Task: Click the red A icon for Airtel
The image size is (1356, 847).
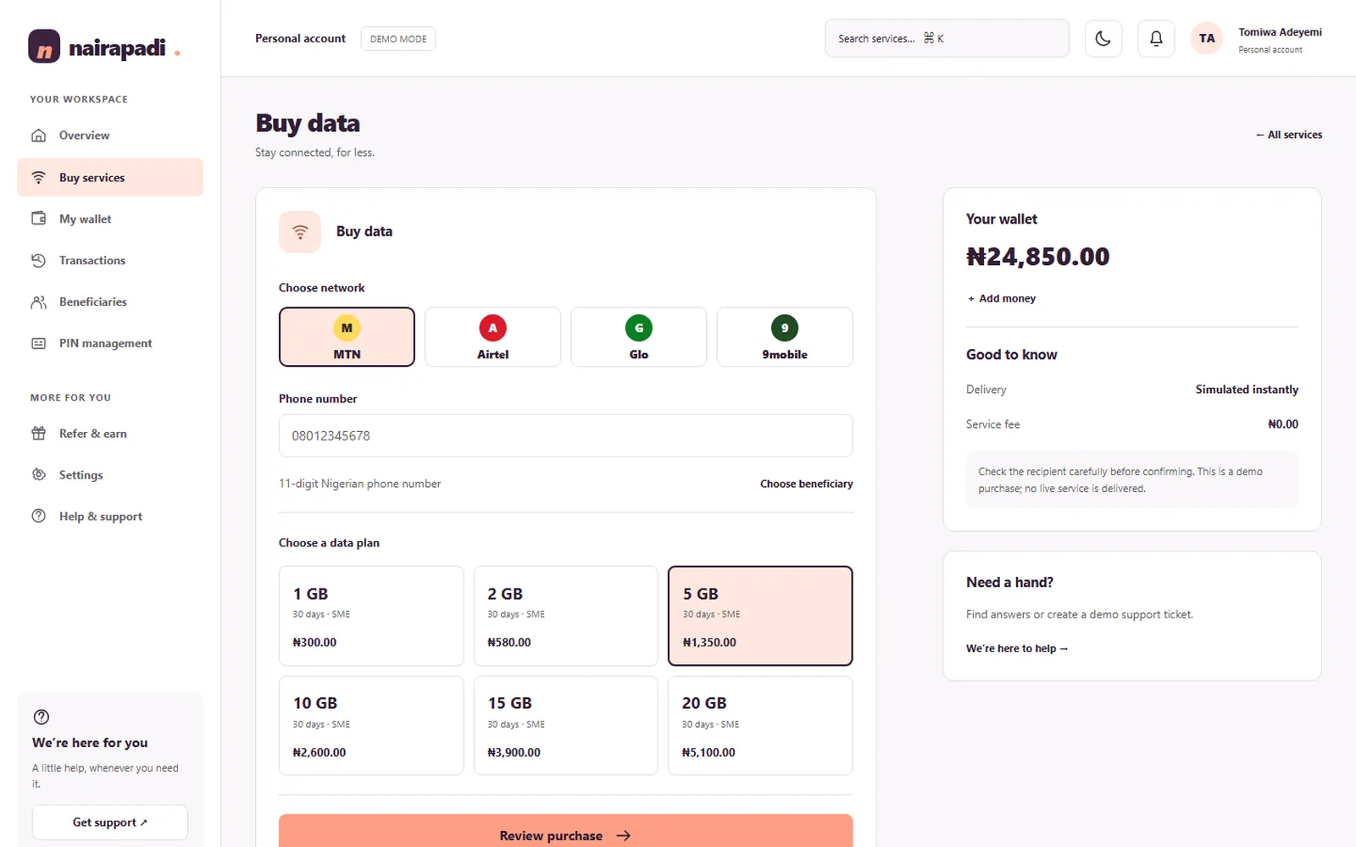Action: (x=492, y=328)
